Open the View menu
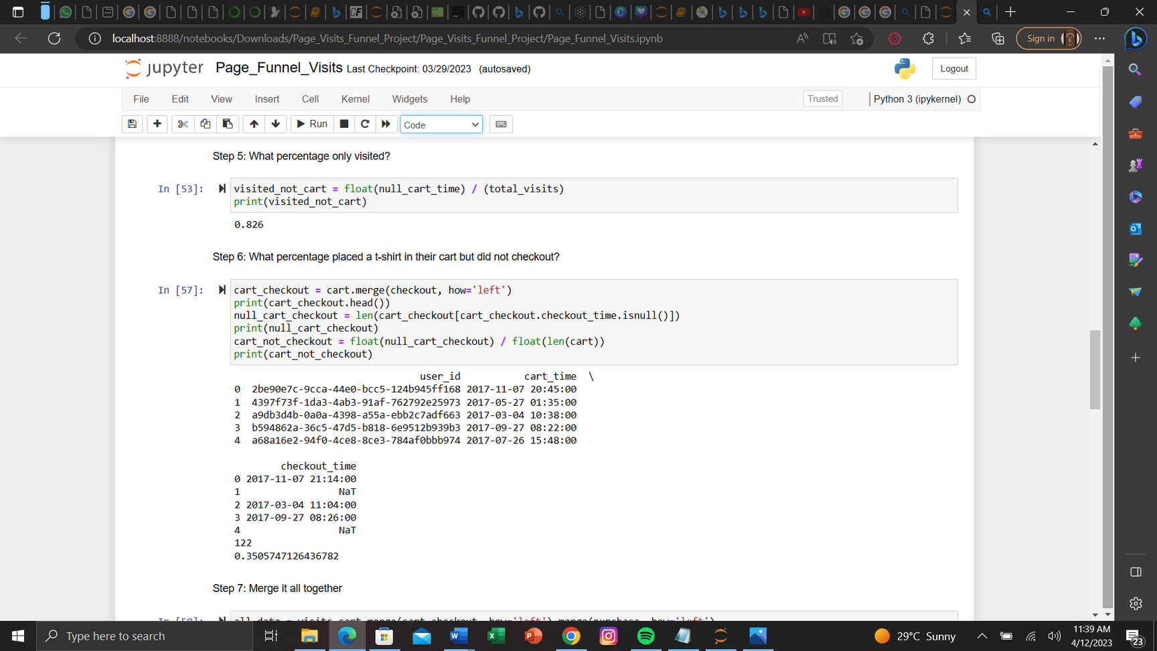 pos(222,99)
